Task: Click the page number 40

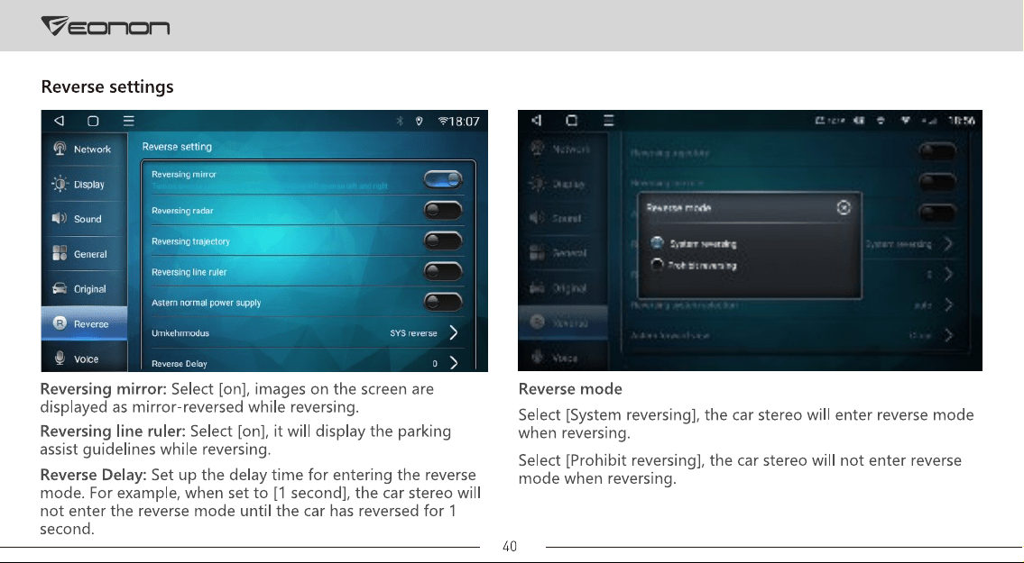Action: [x=510, y=547]
